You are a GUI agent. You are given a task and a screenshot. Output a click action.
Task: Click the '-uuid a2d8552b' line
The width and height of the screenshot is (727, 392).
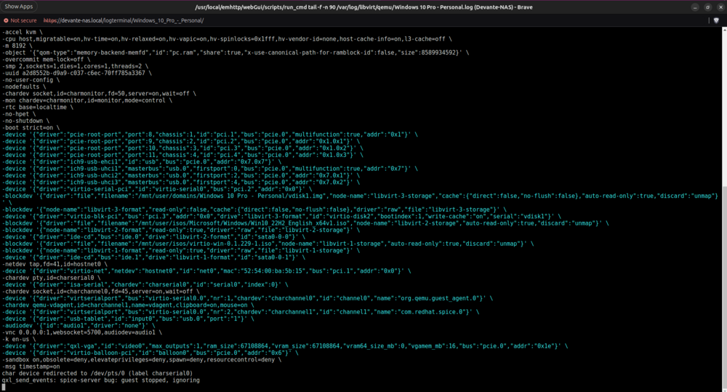tap(77, 73)
